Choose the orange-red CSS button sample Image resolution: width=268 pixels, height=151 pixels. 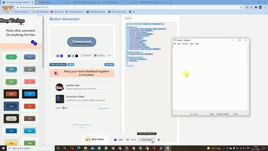click(x=30, y=106)
